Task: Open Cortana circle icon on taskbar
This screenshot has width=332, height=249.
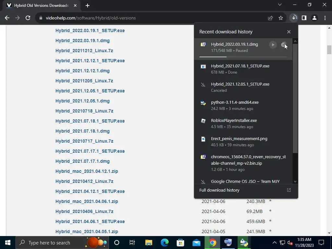Action: [117, 243]
